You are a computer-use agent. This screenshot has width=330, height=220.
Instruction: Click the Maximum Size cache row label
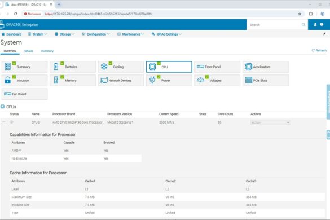(21, 197)
